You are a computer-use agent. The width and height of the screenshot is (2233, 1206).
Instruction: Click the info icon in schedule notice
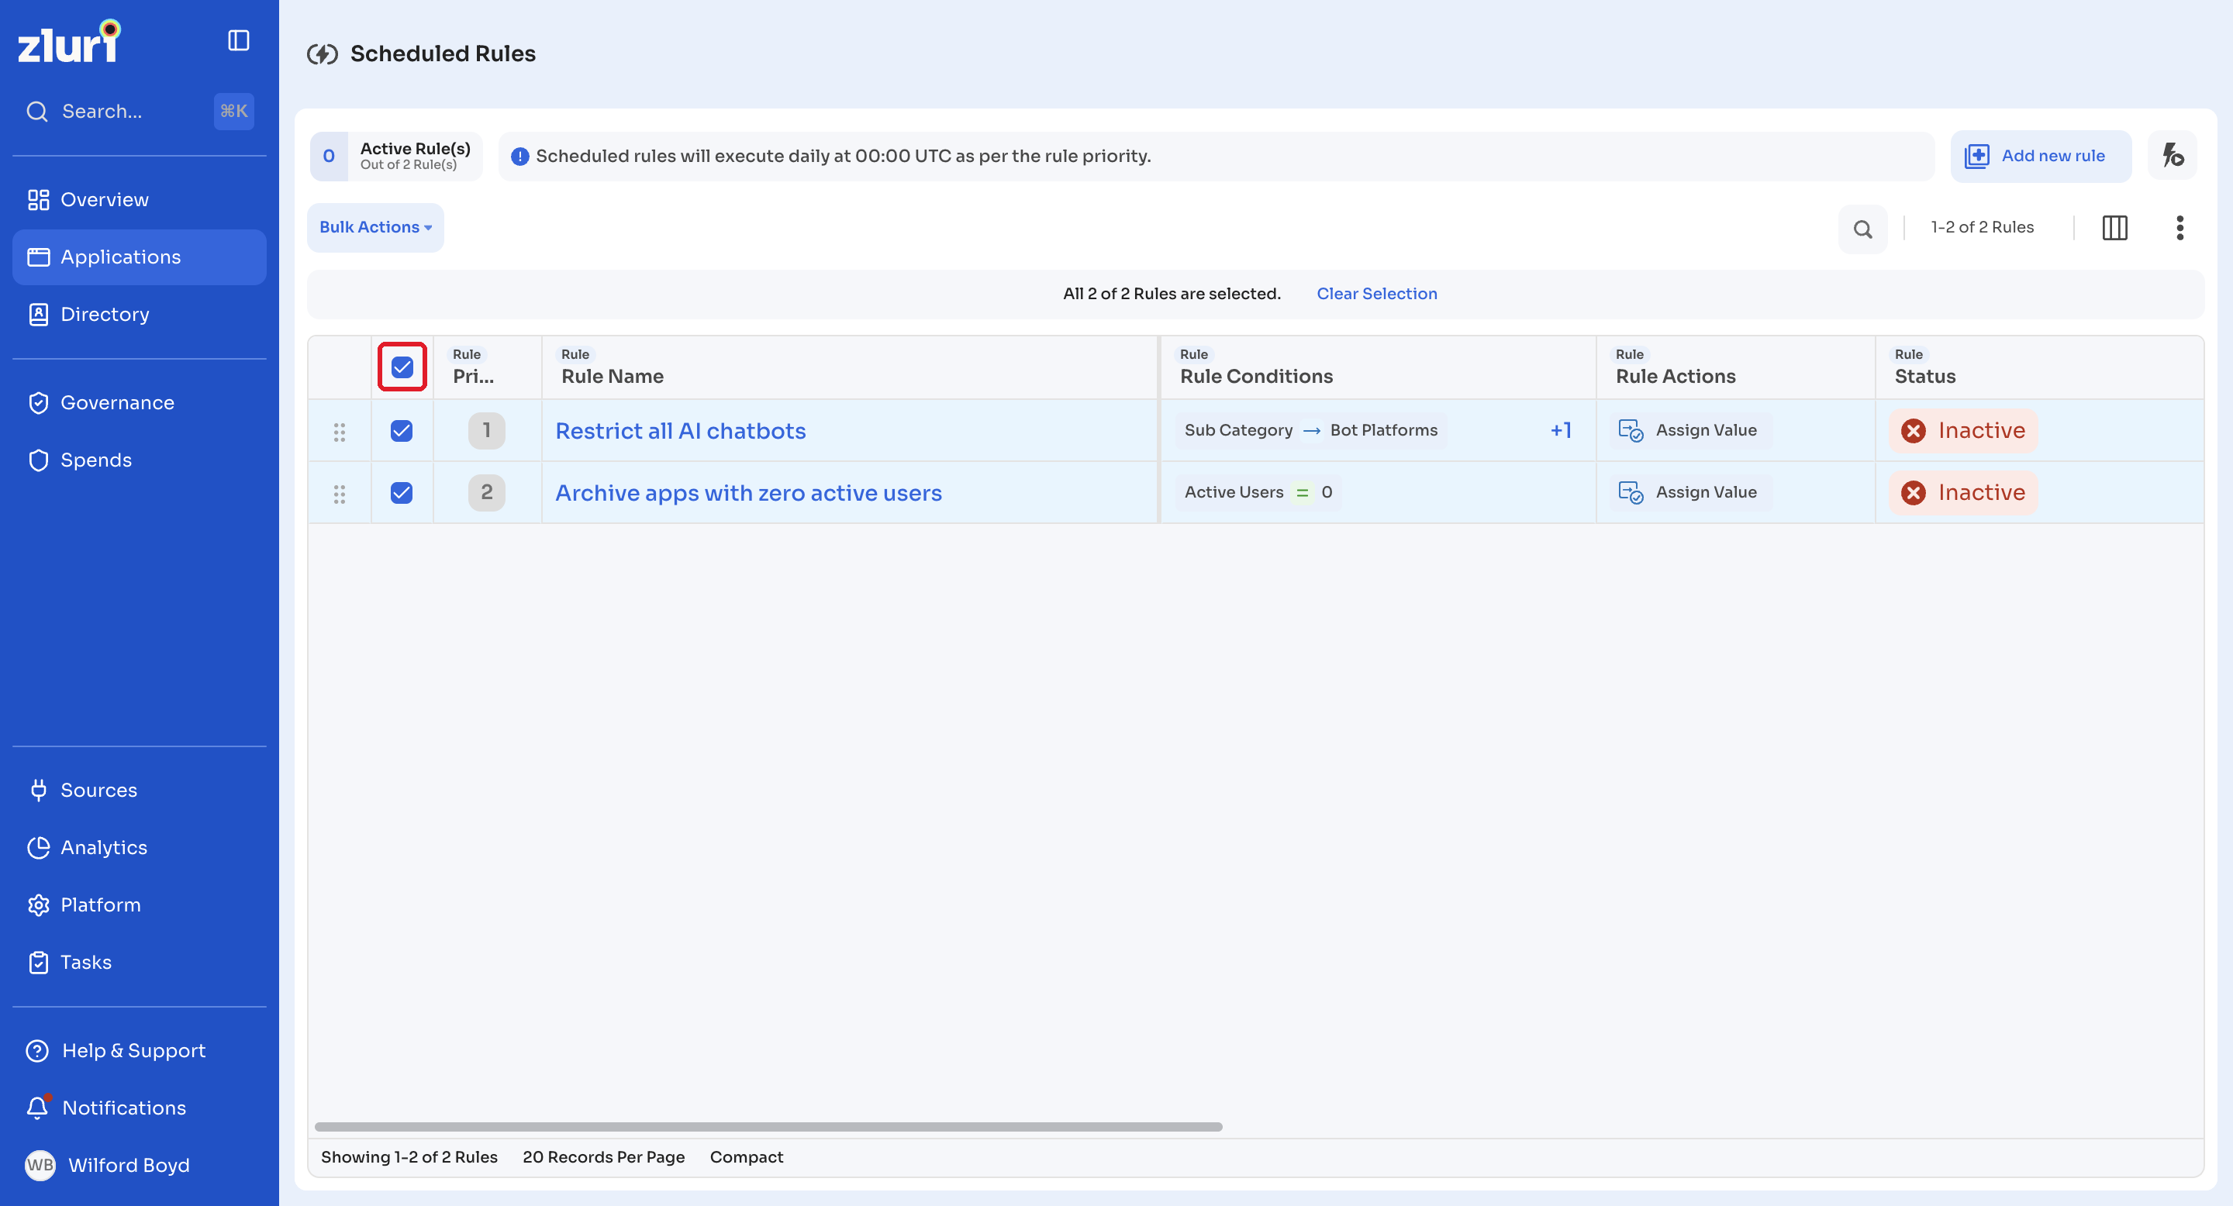[x=519, y=157]
